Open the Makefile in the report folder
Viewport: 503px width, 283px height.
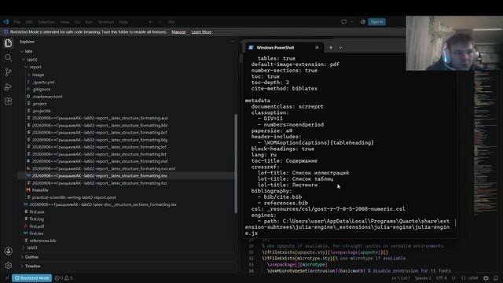40,190
